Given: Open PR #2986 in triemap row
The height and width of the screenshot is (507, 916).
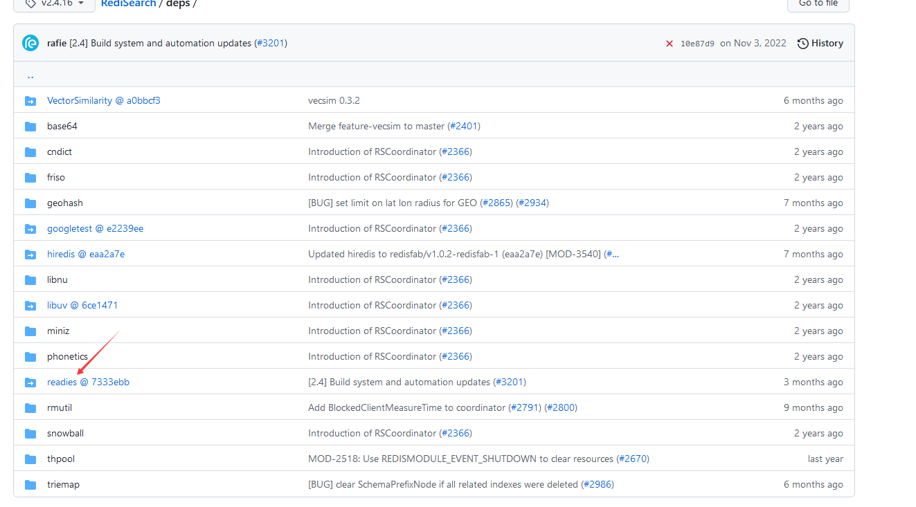Looking at the screenshot, I should tap(598, 484).
